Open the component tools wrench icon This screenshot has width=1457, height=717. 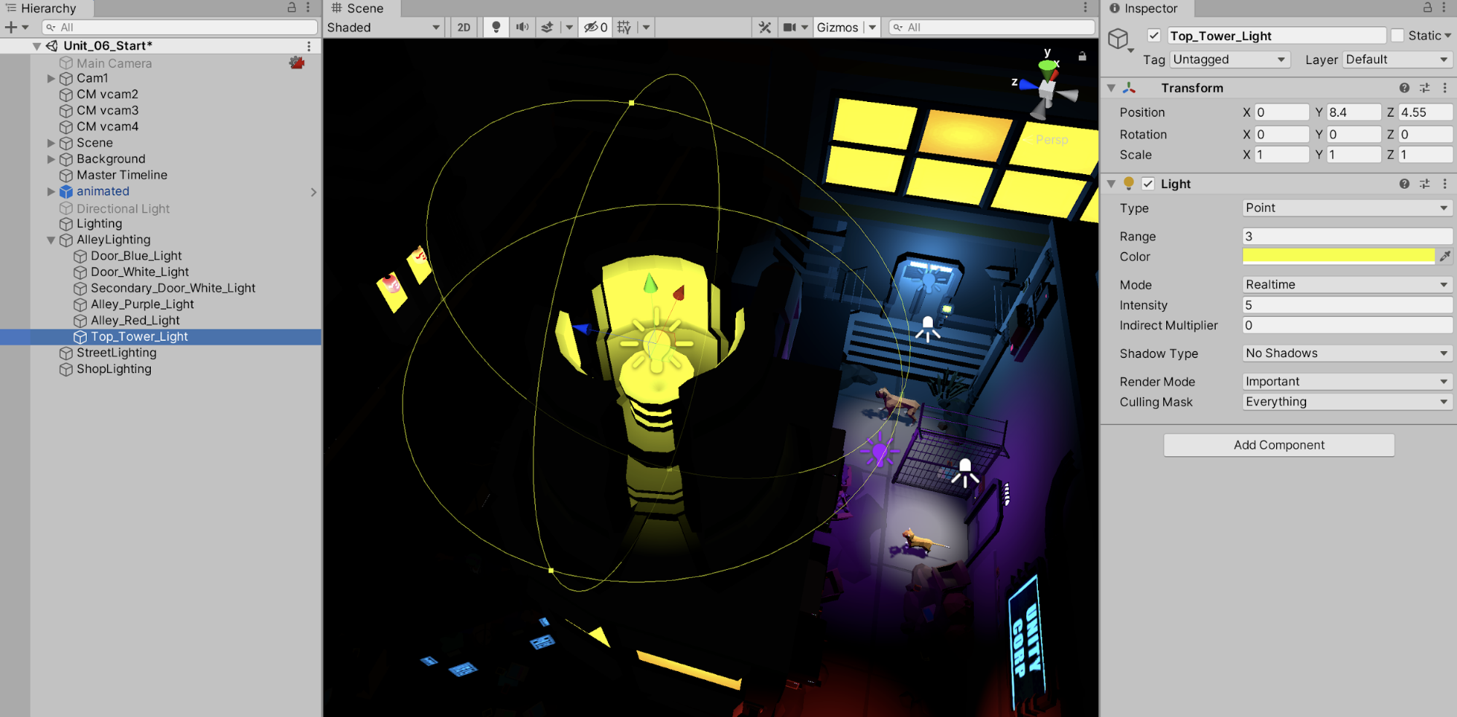click(765, 28)
